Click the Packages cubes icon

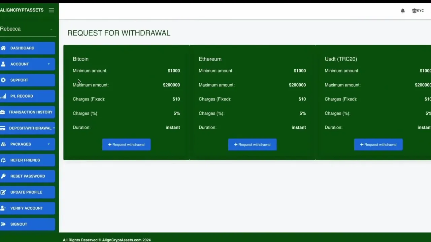tap(3, 144)
